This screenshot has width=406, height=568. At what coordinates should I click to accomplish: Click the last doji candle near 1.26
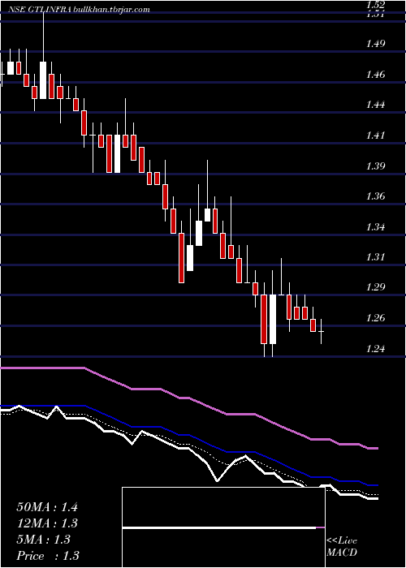(322, 331)
